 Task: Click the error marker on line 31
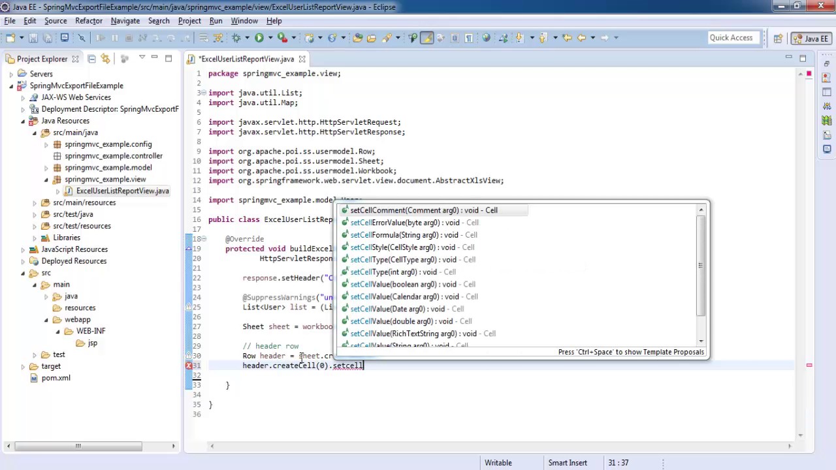[189, 366]
